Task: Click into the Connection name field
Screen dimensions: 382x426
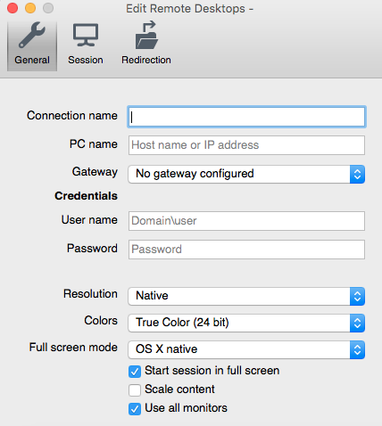Action: coord(246,117)
